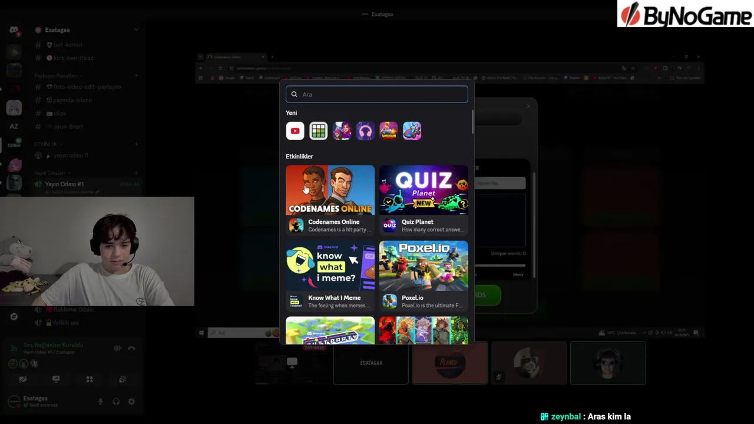Open the pink-haired avatar server icon
Image resolution: width=754 pixels, height=424 pixels.
click(14, 164)
